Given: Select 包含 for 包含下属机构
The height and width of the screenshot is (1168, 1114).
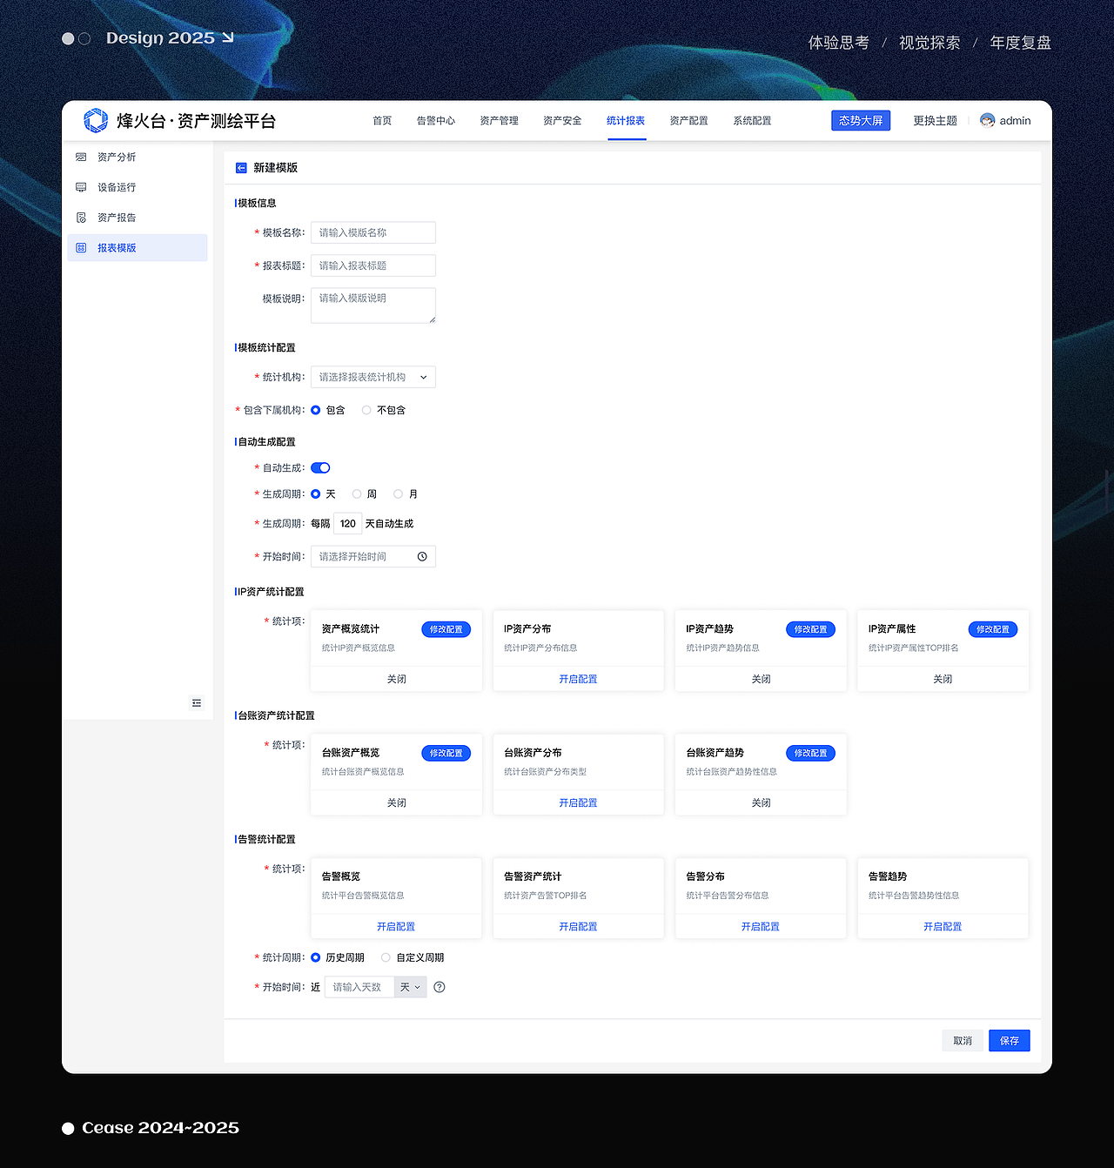Looking at the screenshot, I should pos(316,410).
